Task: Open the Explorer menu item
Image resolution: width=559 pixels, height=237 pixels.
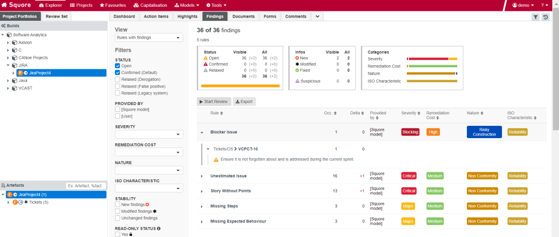Action: click(51, 5)
